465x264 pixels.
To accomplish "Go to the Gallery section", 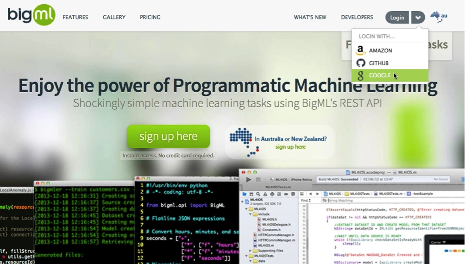I will [114, 17].
